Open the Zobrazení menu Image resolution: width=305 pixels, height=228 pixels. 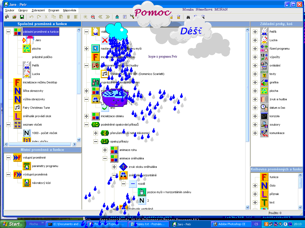click(x=38, y=10)
